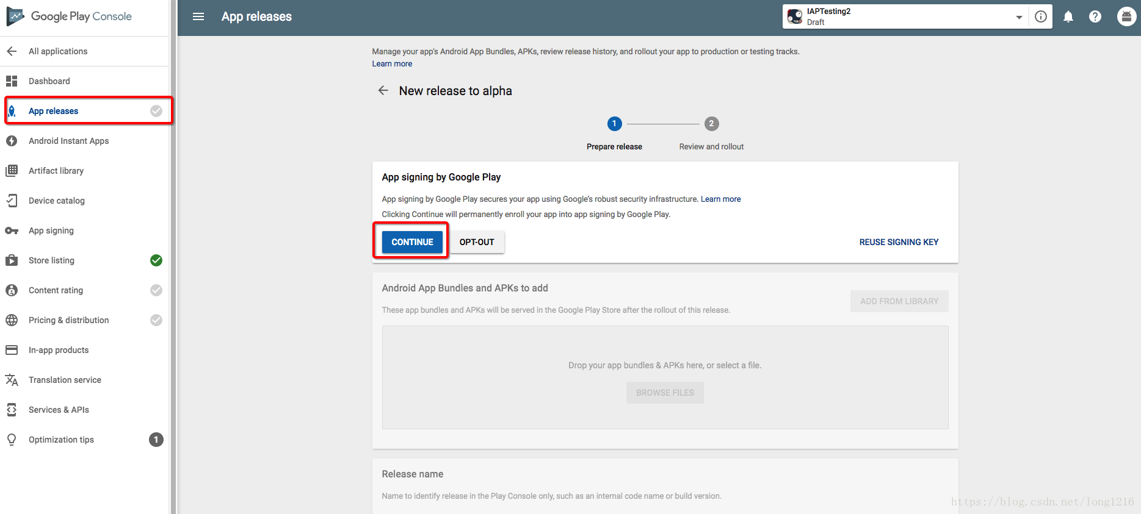Click the Device catalog icon
1141x514 pixels.
point(12,201)
